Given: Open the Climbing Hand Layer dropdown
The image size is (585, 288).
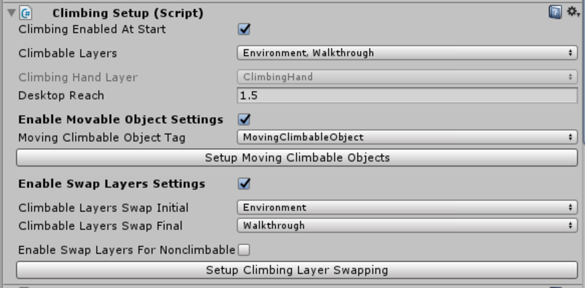Looking at the screenshot, I should 407,77.
